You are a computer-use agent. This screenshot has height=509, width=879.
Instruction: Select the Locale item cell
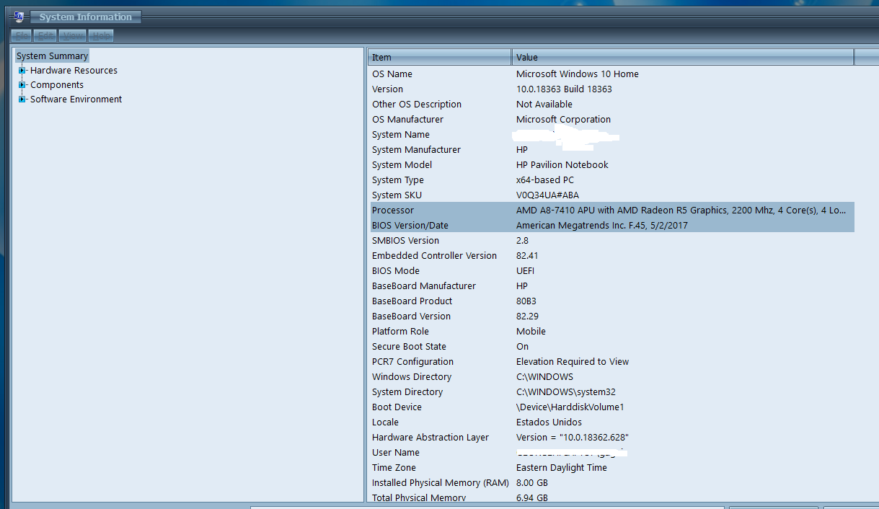(x=385, y=422)
